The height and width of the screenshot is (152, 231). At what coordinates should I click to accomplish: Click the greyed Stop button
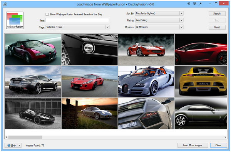[x=217, y=20]
